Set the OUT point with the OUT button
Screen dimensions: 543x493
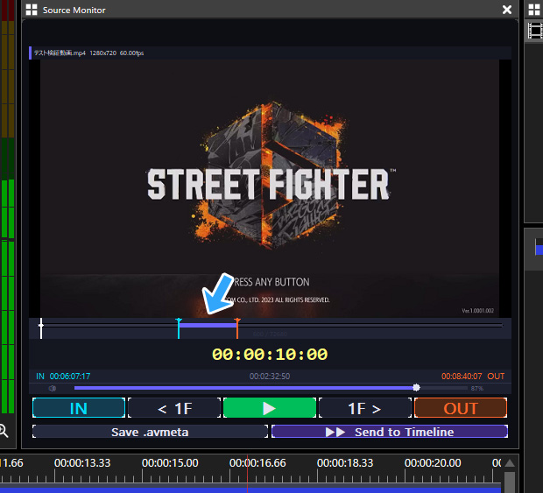461,408
